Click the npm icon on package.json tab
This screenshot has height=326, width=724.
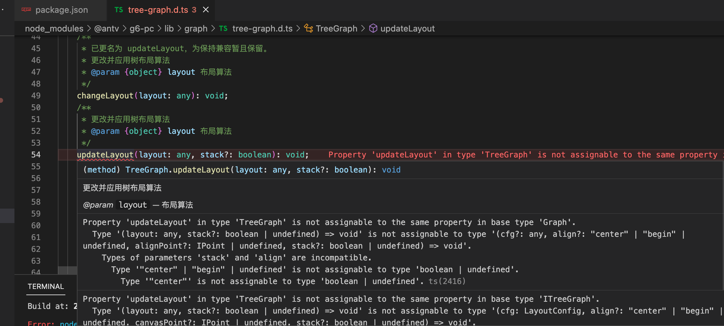tap(26, 10)
